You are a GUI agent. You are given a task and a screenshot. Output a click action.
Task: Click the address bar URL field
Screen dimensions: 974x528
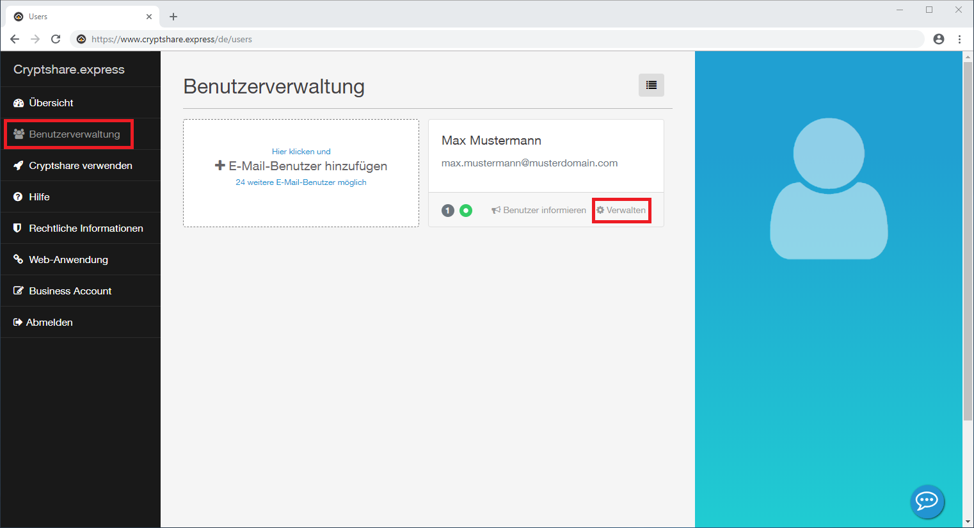(448, 39)
